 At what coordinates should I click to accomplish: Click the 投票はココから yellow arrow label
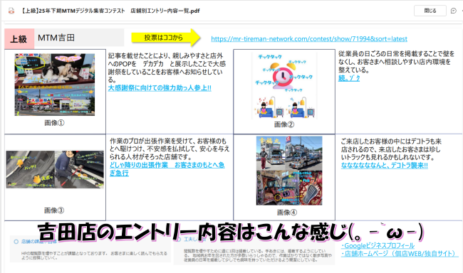click(166, 38)
